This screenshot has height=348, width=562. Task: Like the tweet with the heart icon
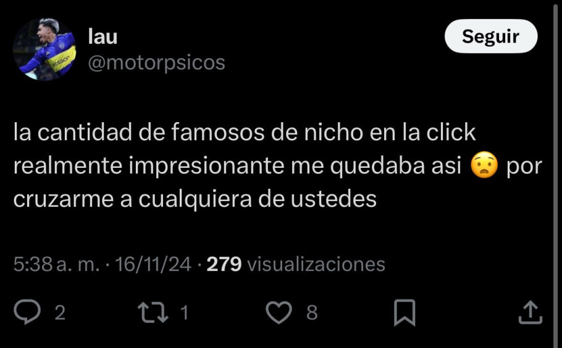pos(279,312)
